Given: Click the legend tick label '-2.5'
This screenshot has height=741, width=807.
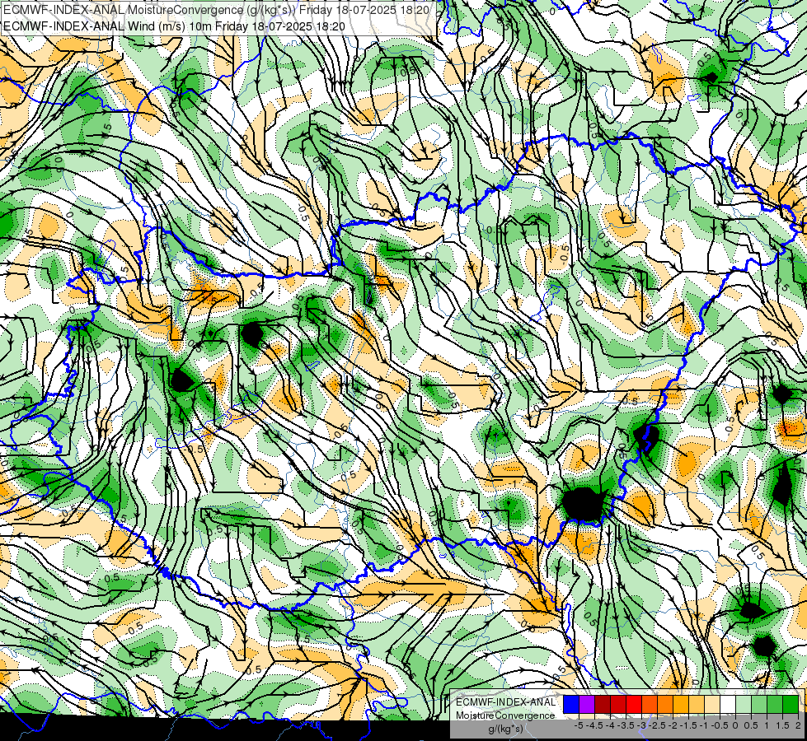Looking at the screenshot, I should pos(657,725).
